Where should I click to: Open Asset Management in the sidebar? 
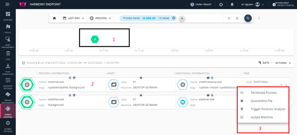click(8, 42)
